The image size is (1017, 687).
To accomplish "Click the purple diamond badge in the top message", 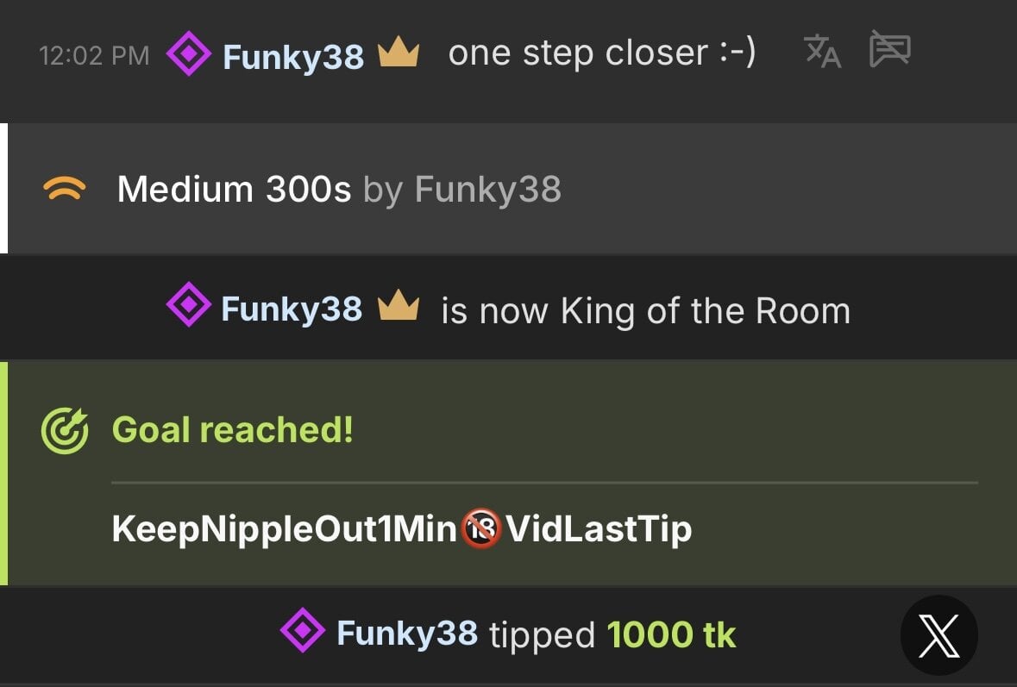I will pos(189,54).
